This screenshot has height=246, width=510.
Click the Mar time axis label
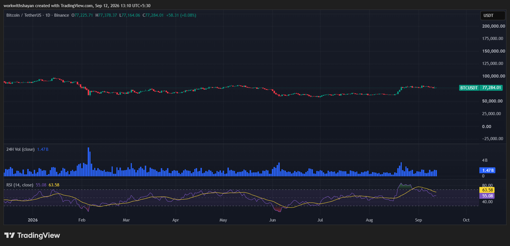tap(126, 220)
